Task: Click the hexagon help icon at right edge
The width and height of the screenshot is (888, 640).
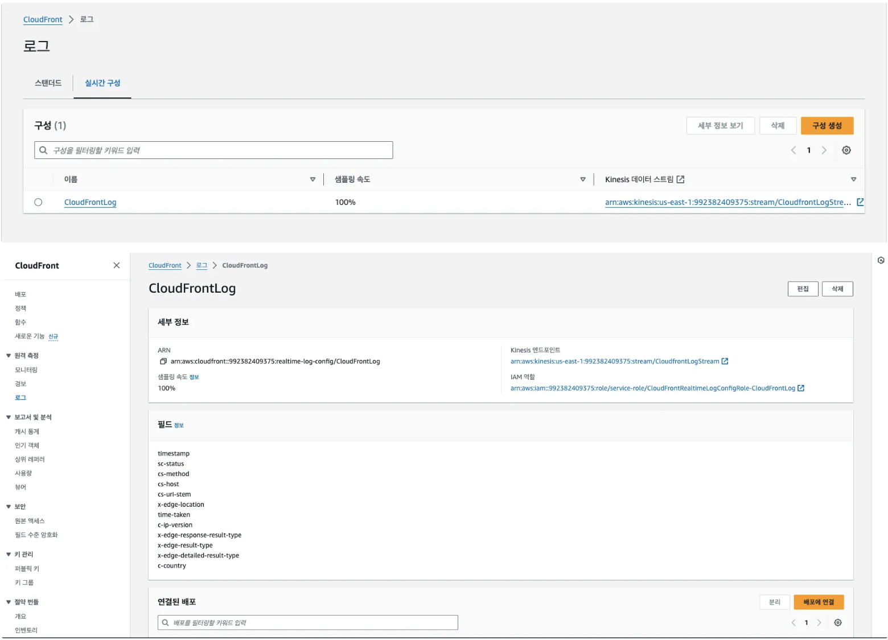Action: (881, 261)
